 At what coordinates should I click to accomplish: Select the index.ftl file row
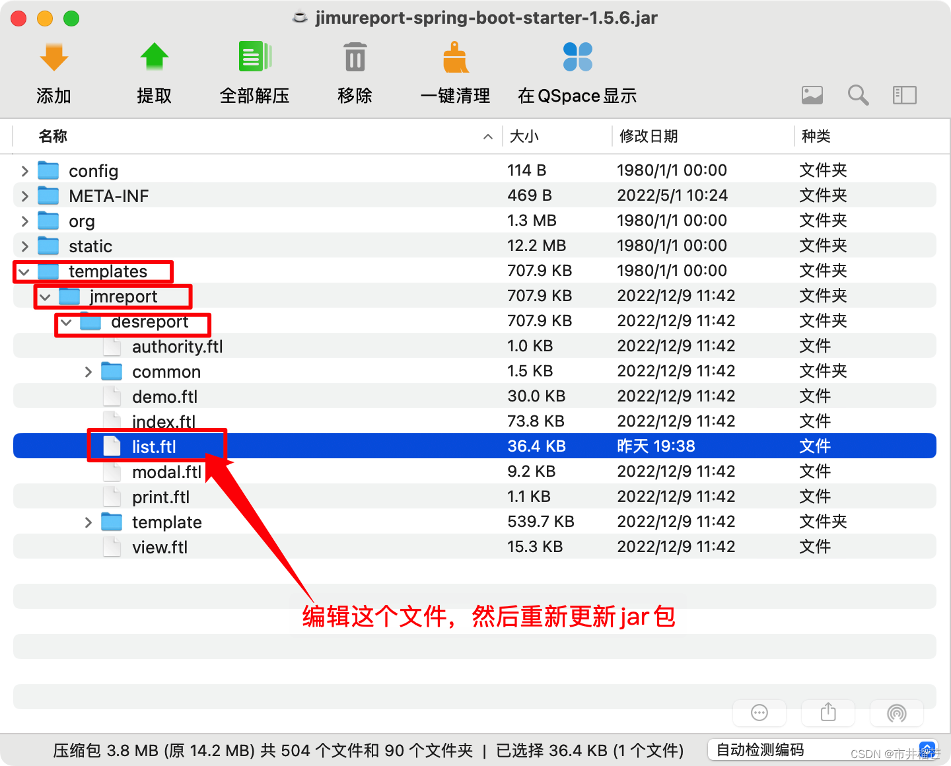[x=475, y=421]
